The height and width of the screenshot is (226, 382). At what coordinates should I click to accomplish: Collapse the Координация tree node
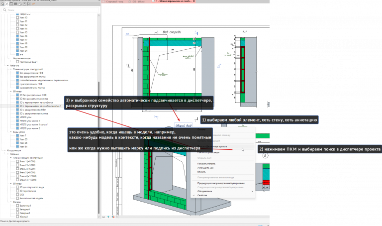click(x=4, y=150)
